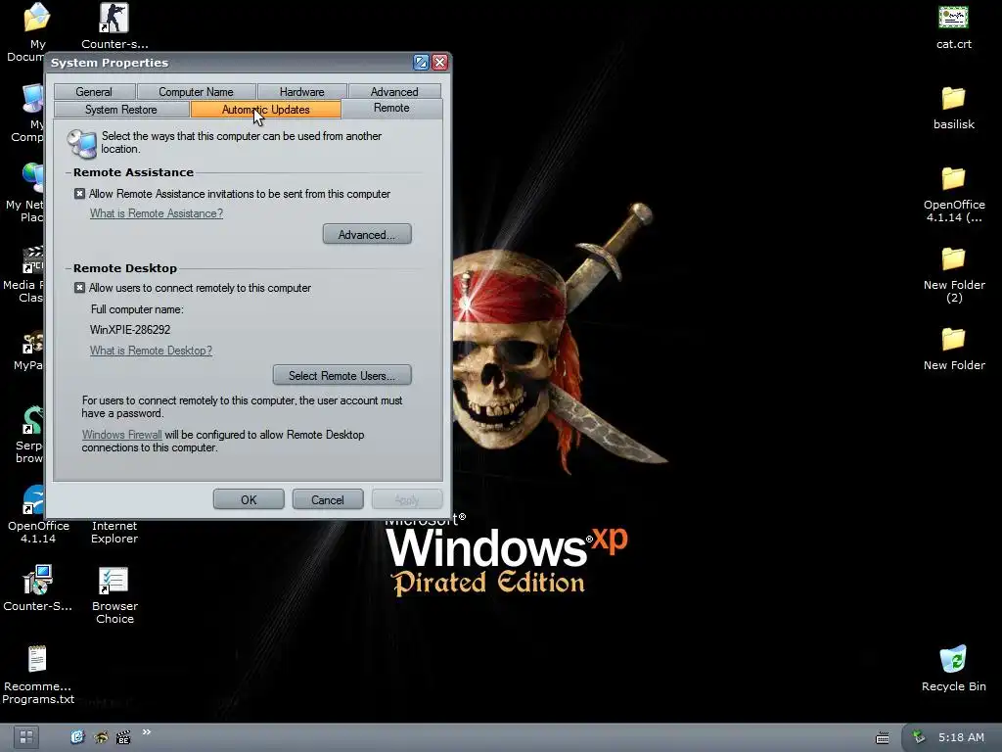Open the on-screen keyboard taskbar icon
1002x752 pixels.
(883, 738)
